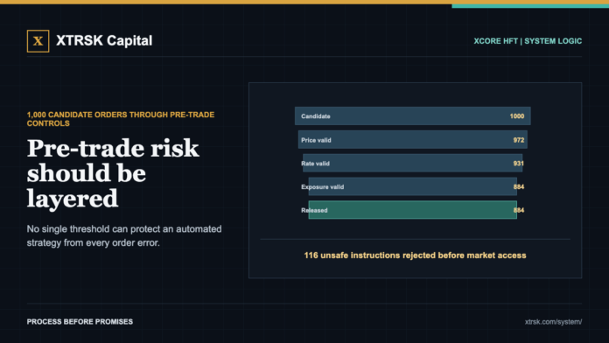This screenshot has width=609, height=343.
Task: Click the Rate valid funnel bar
Action: (x=412, y=163)
